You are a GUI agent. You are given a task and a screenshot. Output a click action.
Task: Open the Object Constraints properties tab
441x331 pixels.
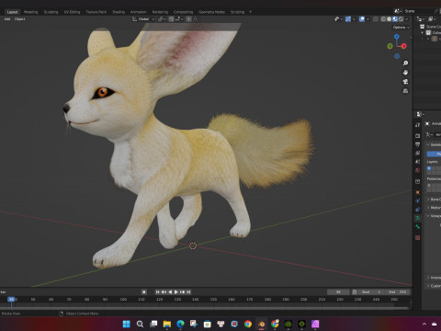(418, 210)
